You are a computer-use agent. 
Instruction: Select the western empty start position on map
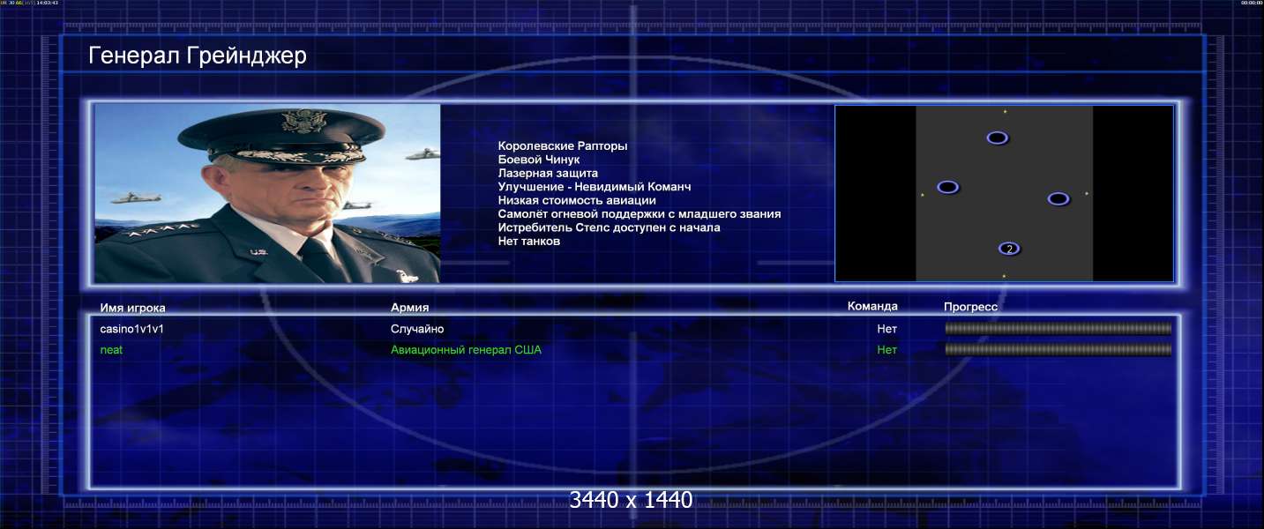[x=948, y=187]
